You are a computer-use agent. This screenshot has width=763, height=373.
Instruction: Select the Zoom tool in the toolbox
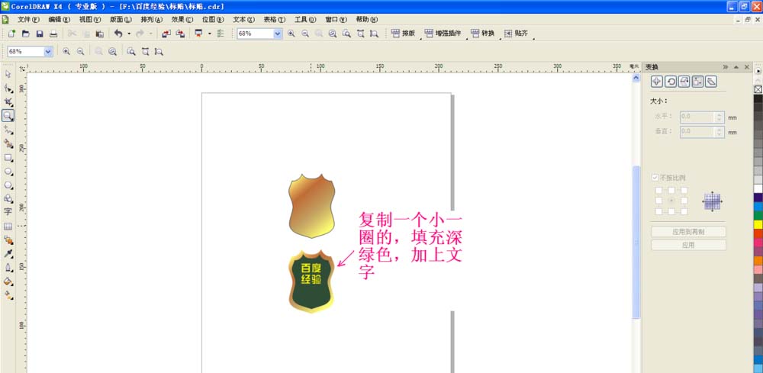click(8, 116)
